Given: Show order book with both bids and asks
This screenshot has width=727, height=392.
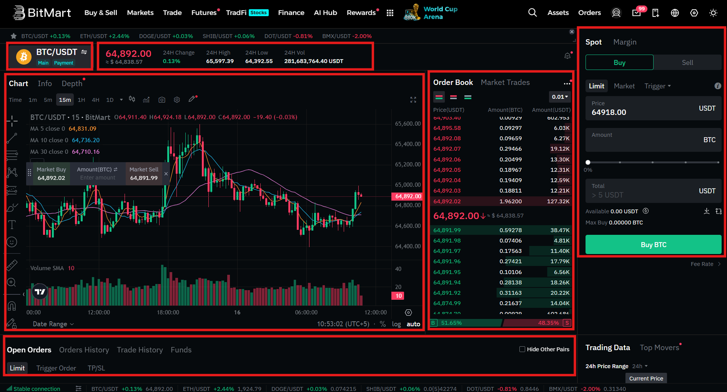Looking at the screenshot, I should [439, 97].
